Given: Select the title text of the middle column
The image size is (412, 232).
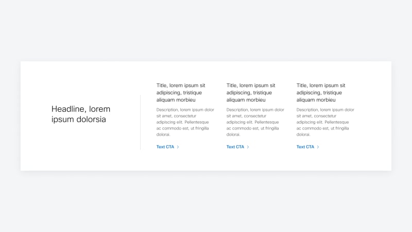Looking at the screenshot, I should [x=251, y=92].
